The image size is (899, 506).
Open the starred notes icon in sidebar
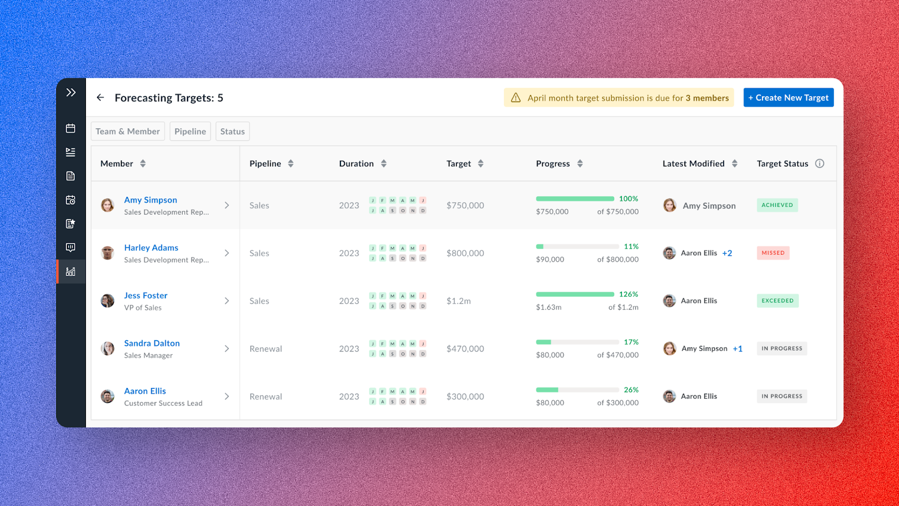(71, 223)
